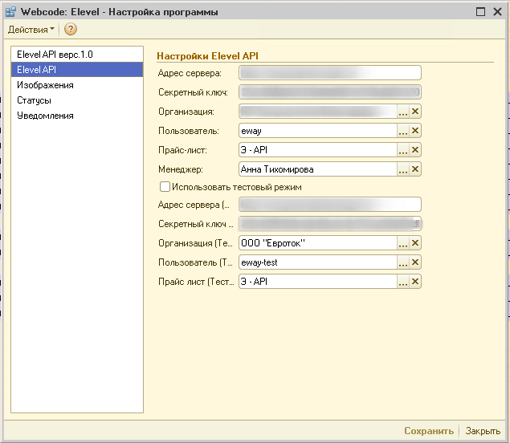Click the Сохранить button
Image resolution: width=510 pixels, height=443 pixels.
429,431
